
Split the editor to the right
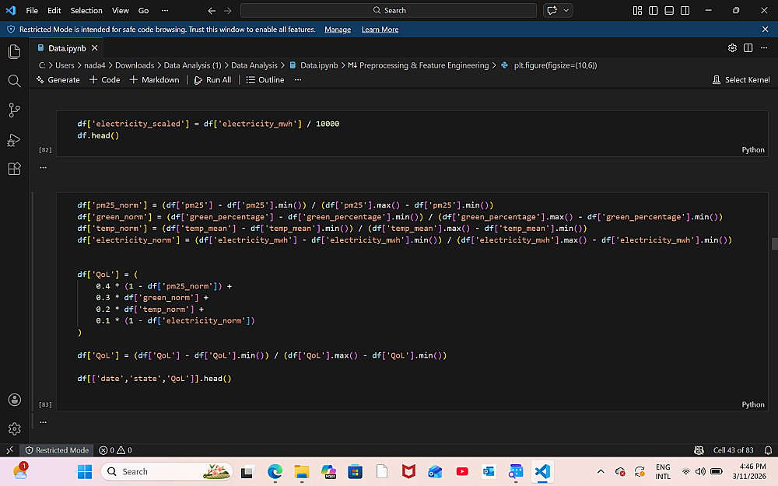click(x=748, y=48)
